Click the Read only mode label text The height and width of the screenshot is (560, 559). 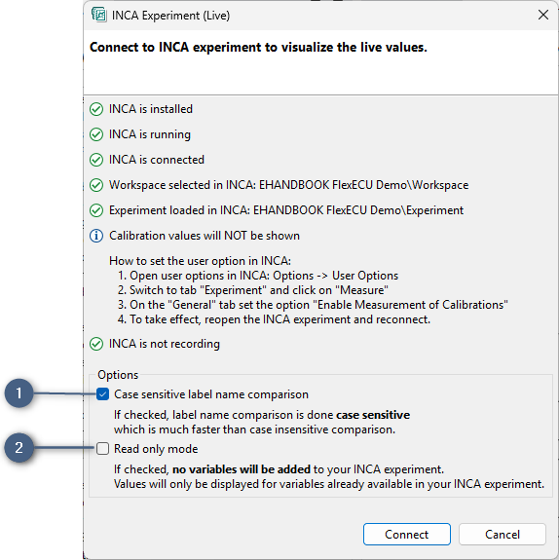pyautogui.click(x=156, y=449)
